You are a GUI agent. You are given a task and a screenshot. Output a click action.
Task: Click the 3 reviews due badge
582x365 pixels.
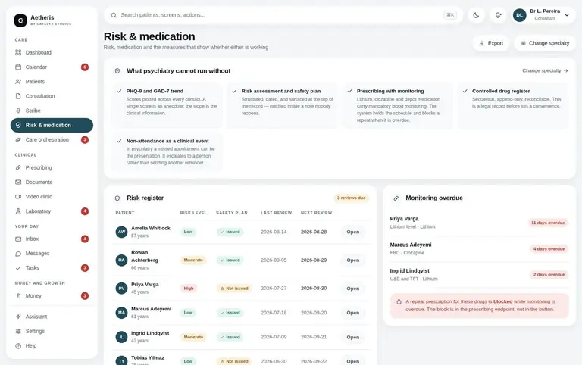[351, 198]
